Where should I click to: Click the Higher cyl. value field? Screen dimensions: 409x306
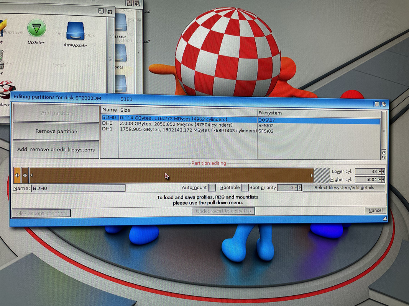coord(366,179)
